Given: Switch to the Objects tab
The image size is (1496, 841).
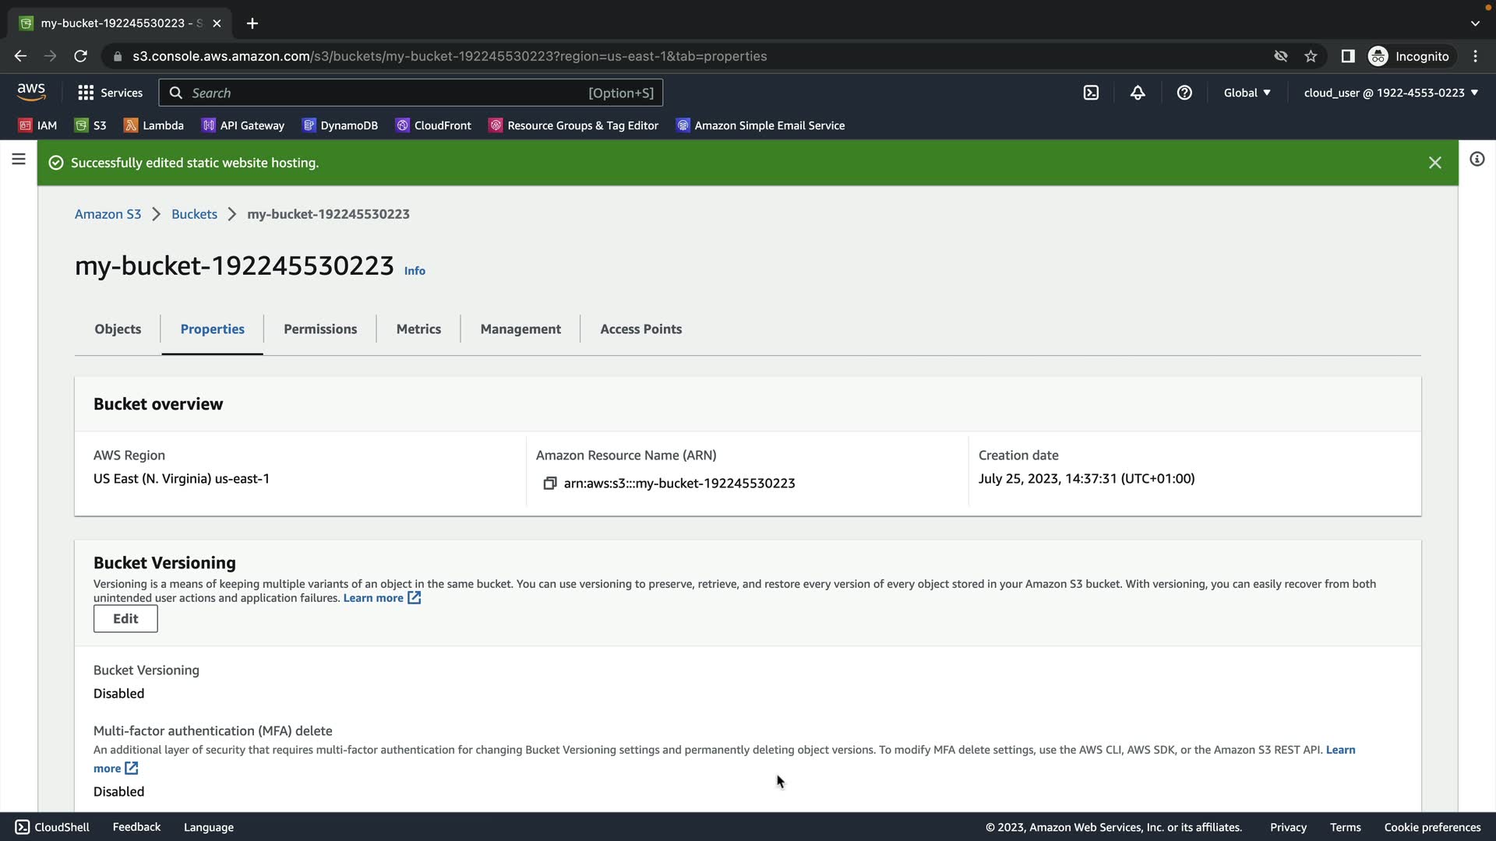Looking at the screenshot, I should [118, 329].
